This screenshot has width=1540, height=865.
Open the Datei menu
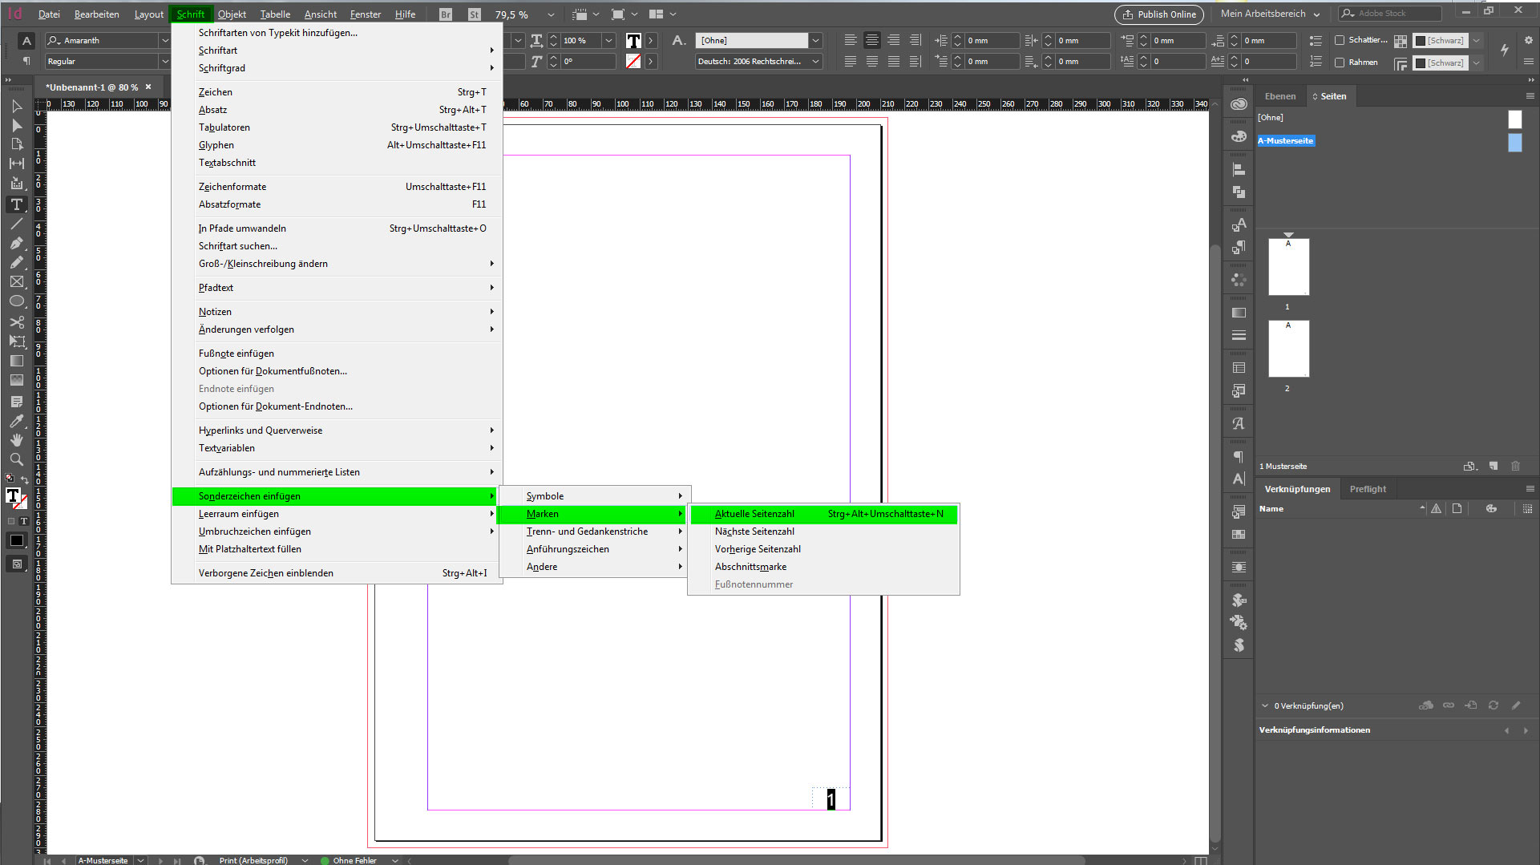(x=49, y=14)
